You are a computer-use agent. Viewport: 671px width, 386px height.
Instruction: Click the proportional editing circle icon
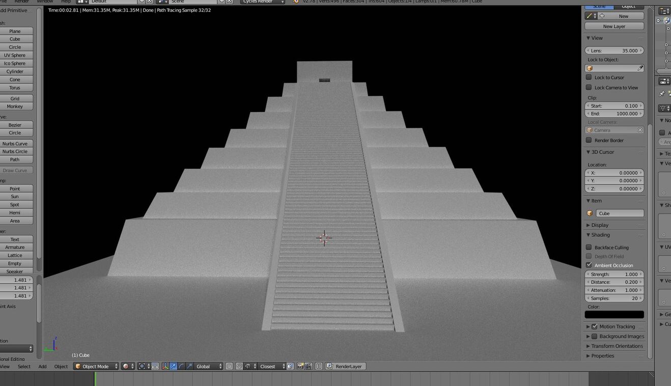pos(229,366)
